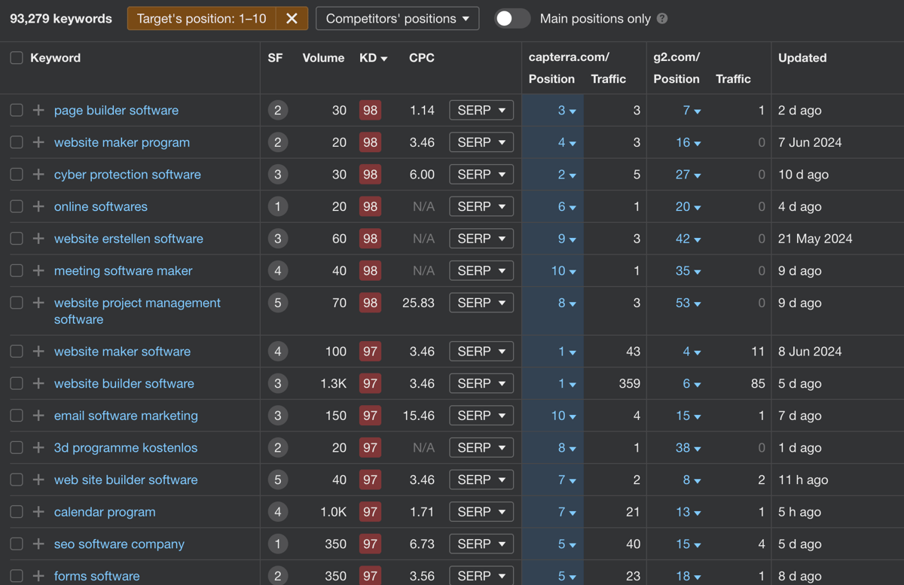Select checkbox for email software marketing row
This screenshot has width=904, height=585.
(17, 416)
